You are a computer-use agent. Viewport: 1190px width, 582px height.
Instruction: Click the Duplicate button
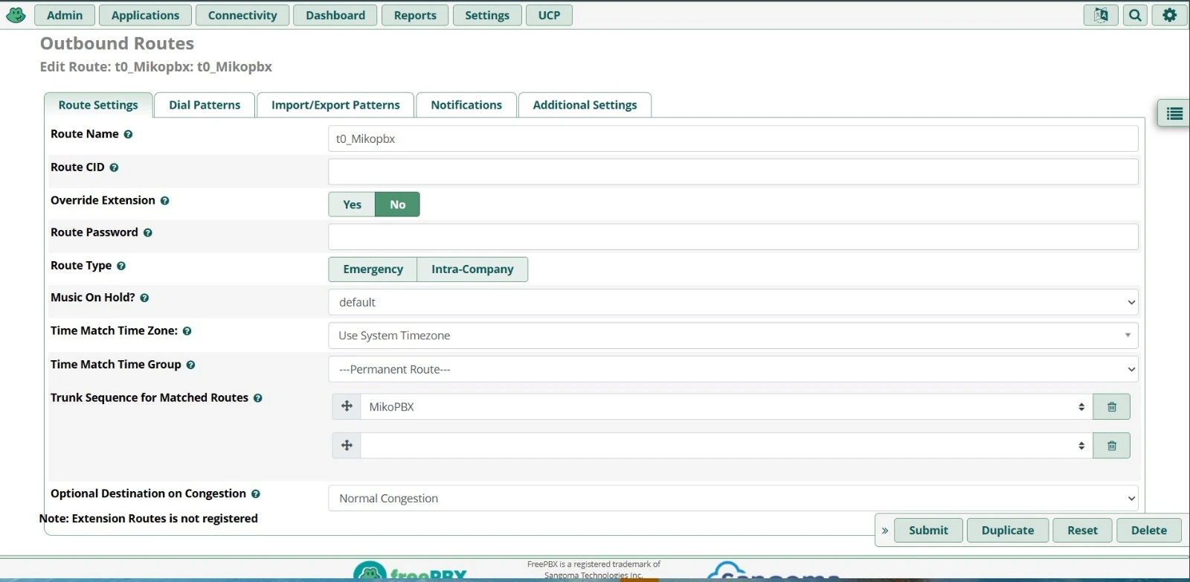[1008, 531]
